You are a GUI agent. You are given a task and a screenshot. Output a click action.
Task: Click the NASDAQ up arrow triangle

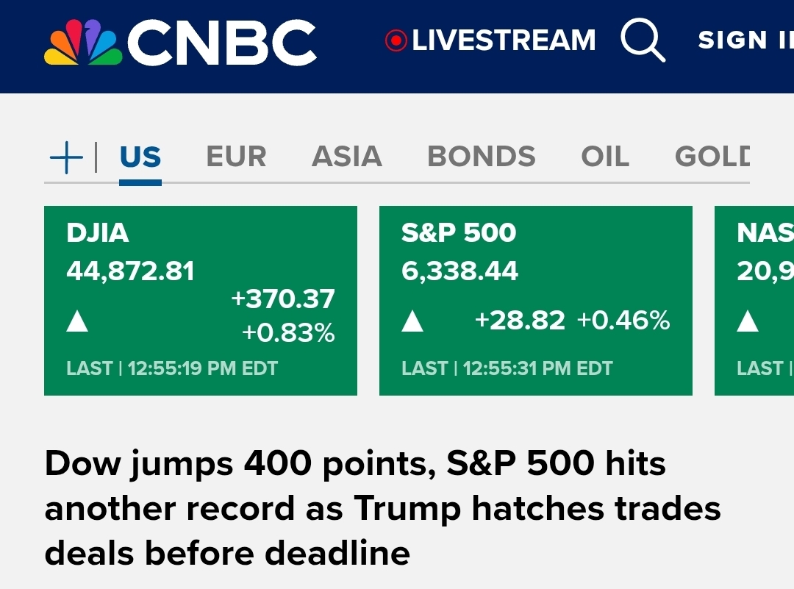(748, 321)
